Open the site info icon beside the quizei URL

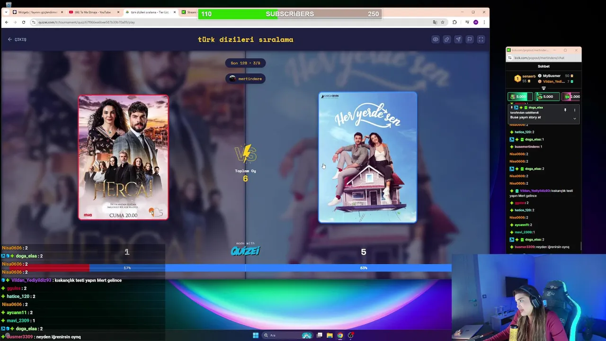coord(34,22)
